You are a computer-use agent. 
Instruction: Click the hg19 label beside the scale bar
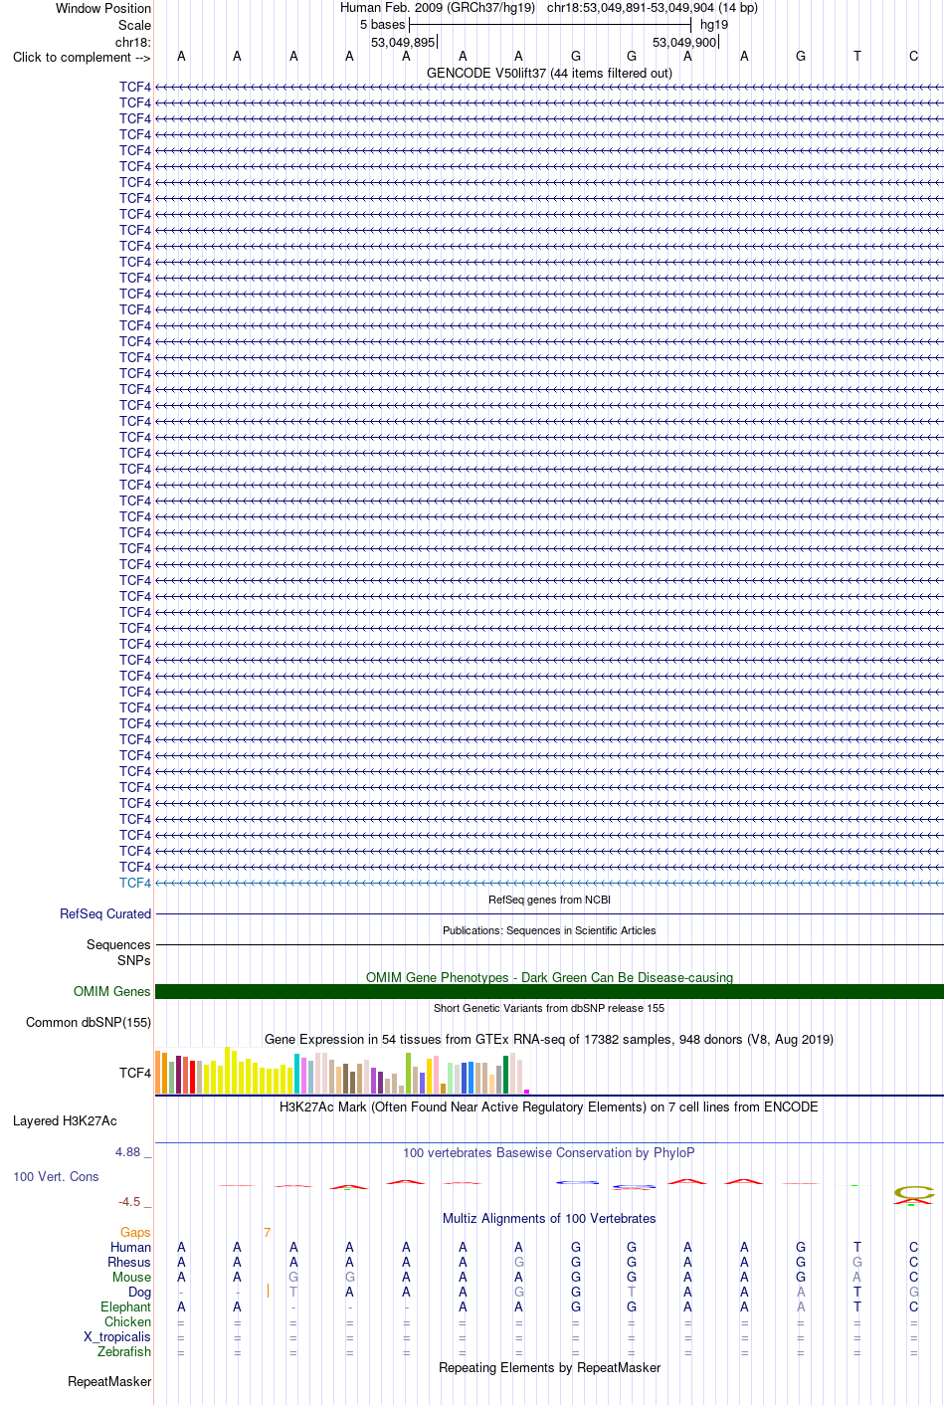pos(714,25)
